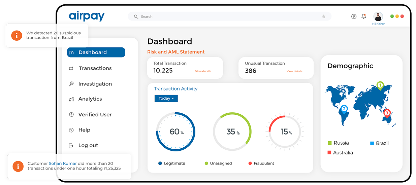Viewport: 416px width, 185px height.
Task: Focus the Search input field
Action: click(229, 16)
